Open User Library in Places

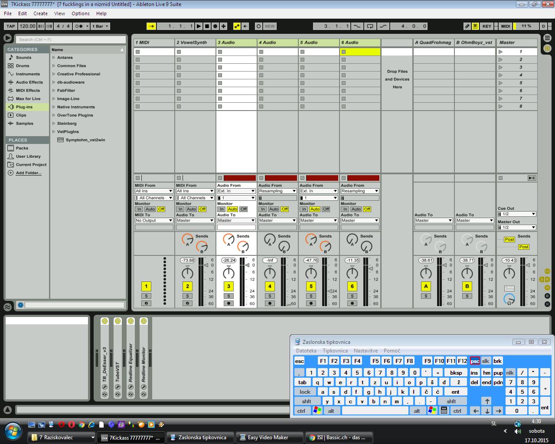(x=26, y=156)
